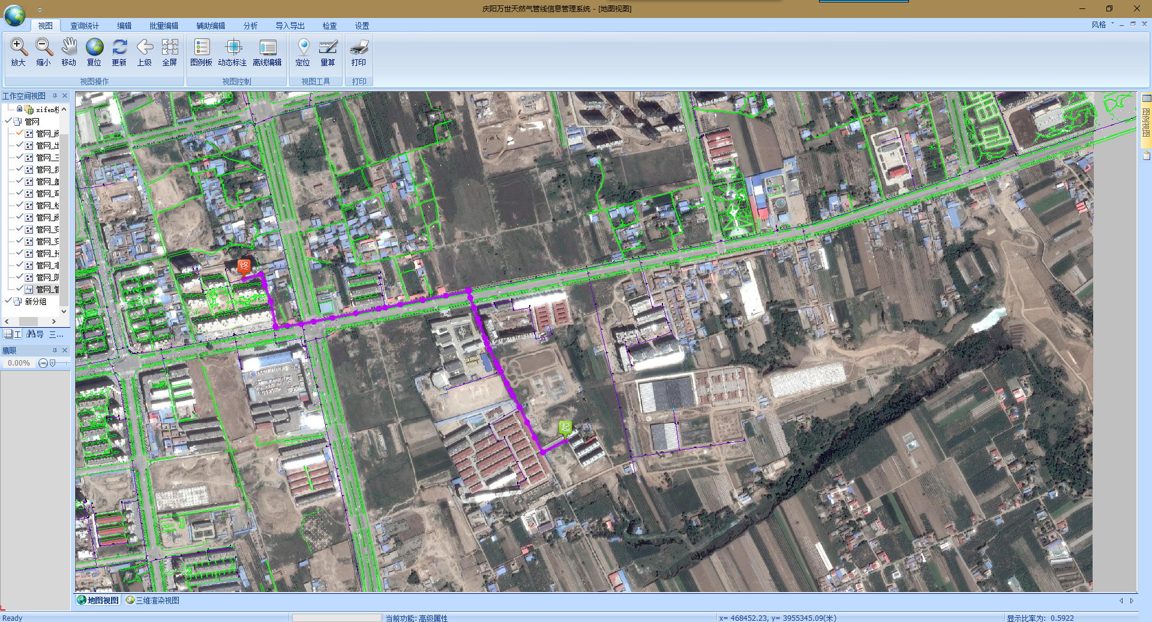Activate the 移动 pan hand tool
Viewport: 1152px width, 622px height.
[x=68, y=52]
